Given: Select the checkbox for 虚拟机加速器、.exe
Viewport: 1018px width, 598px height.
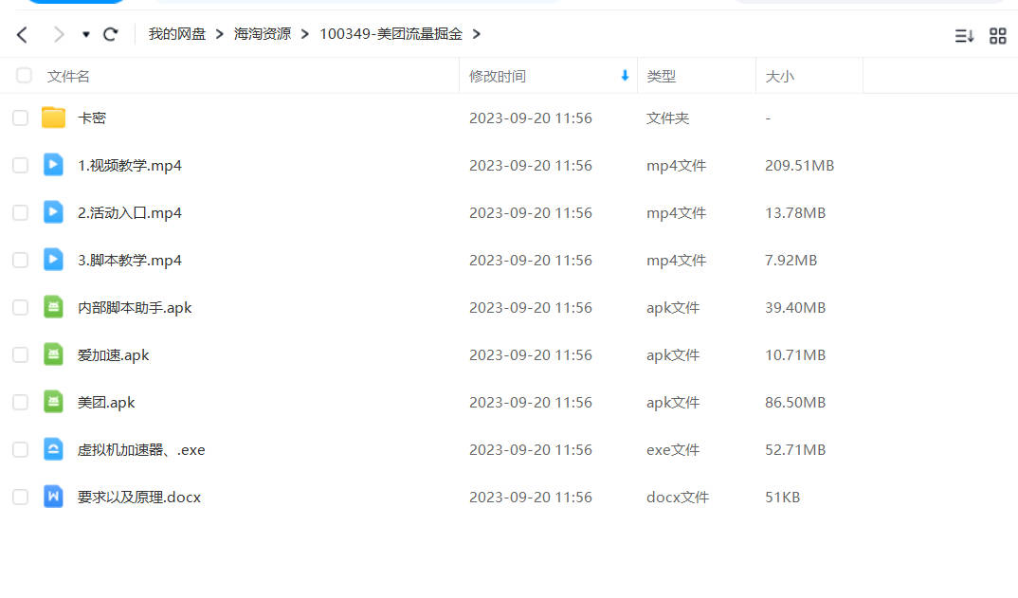Looking at the screenshot, I should click(x=20, y=449).
